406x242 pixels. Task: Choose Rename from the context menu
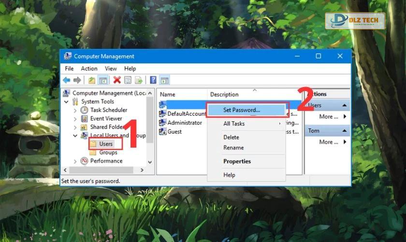[247, 148]
